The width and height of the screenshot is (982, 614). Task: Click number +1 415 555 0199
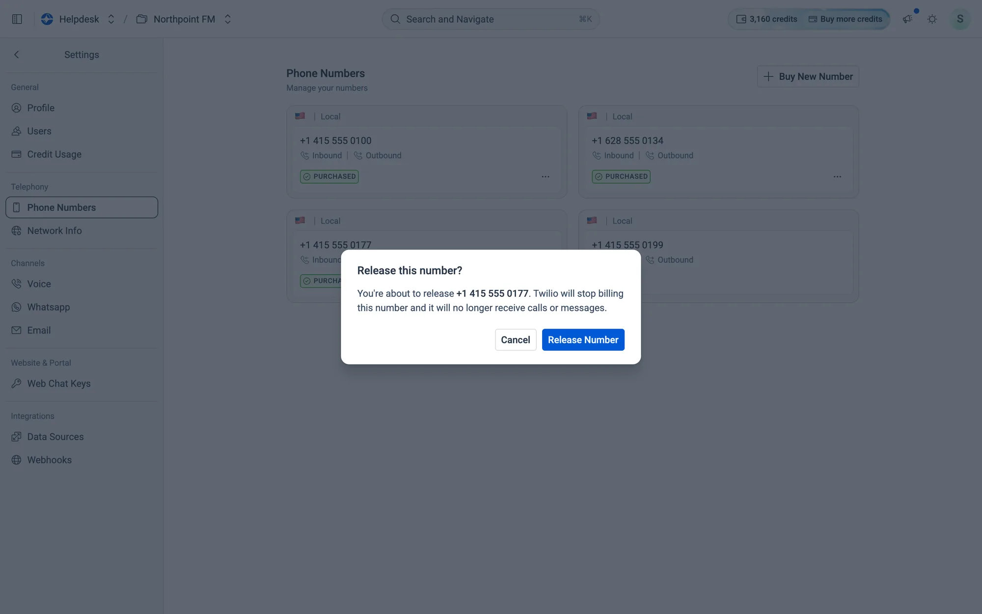627,245
